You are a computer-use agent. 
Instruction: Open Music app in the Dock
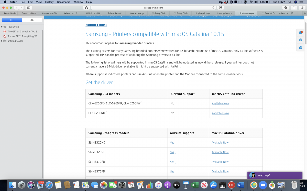158,185
